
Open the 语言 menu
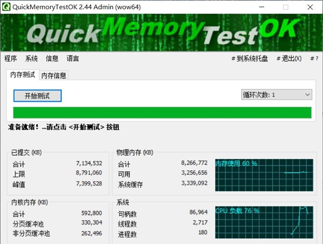[x=73, y=59]
